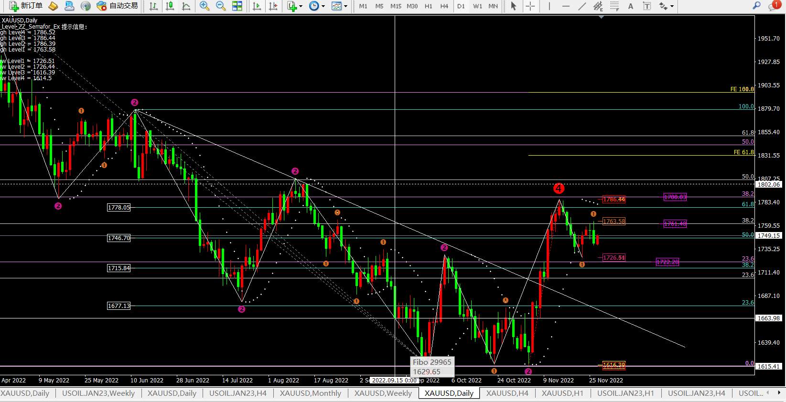Switch to the XAUUSD,H4 chart tab
The image size is (786, 402).
(x=507, y=393)
